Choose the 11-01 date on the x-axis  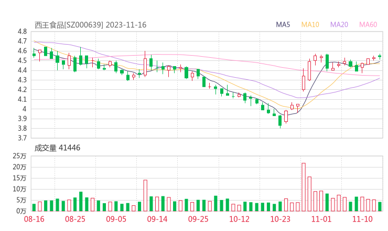(x=321, y=219)
